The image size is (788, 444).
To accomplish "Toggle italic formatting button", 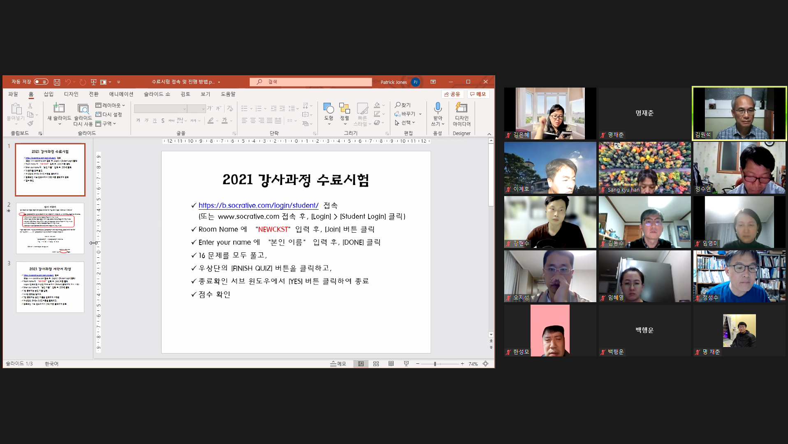I will coord(146,120).
